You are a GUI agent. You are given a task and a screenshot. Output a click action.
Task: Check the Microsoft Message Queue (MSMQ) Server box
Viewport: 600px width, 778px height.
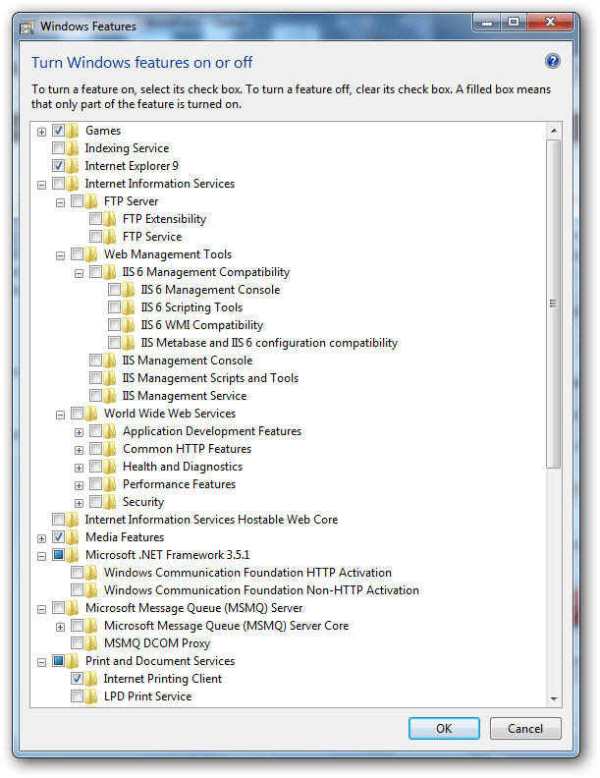(x=59, y=608)
